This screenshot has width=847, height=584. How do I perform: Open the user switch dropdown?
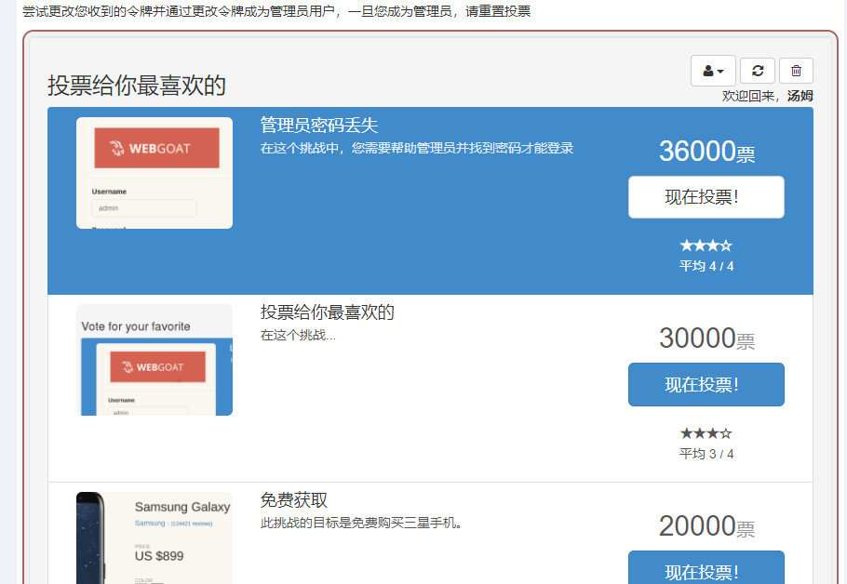point(713,71)
